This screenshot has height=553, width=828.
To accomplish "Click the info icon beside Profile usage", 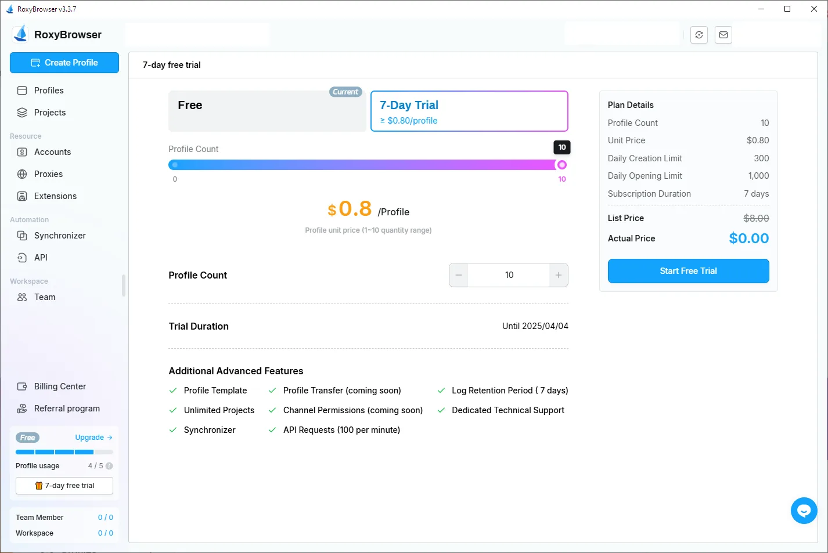I will point(109,466).
